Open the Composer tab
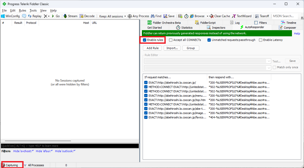This screenshot has height=168, width=304. tap(287, 28)
